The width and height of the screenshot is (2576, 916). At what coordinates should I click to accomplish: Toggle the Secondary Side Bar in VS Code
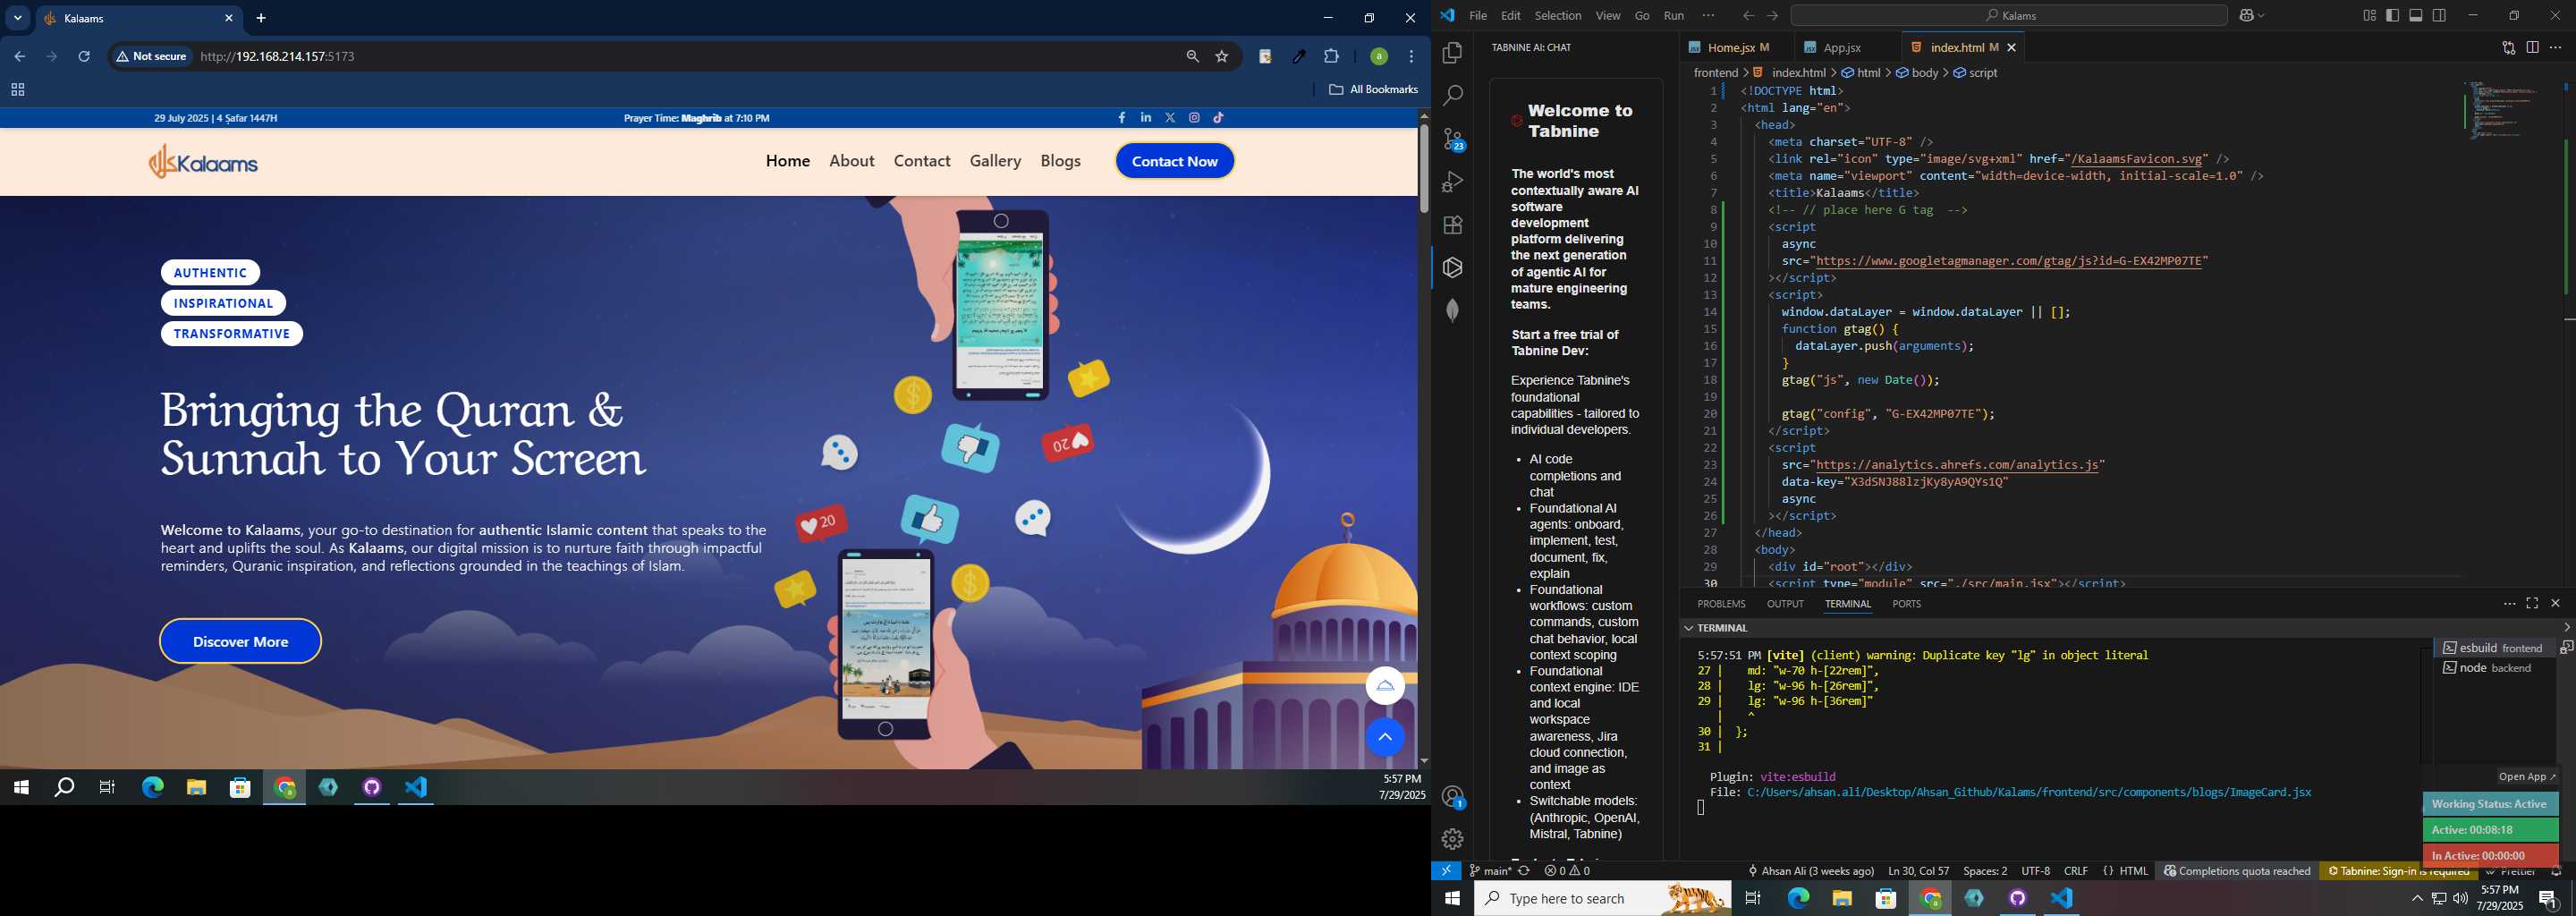coord(2440,16)
